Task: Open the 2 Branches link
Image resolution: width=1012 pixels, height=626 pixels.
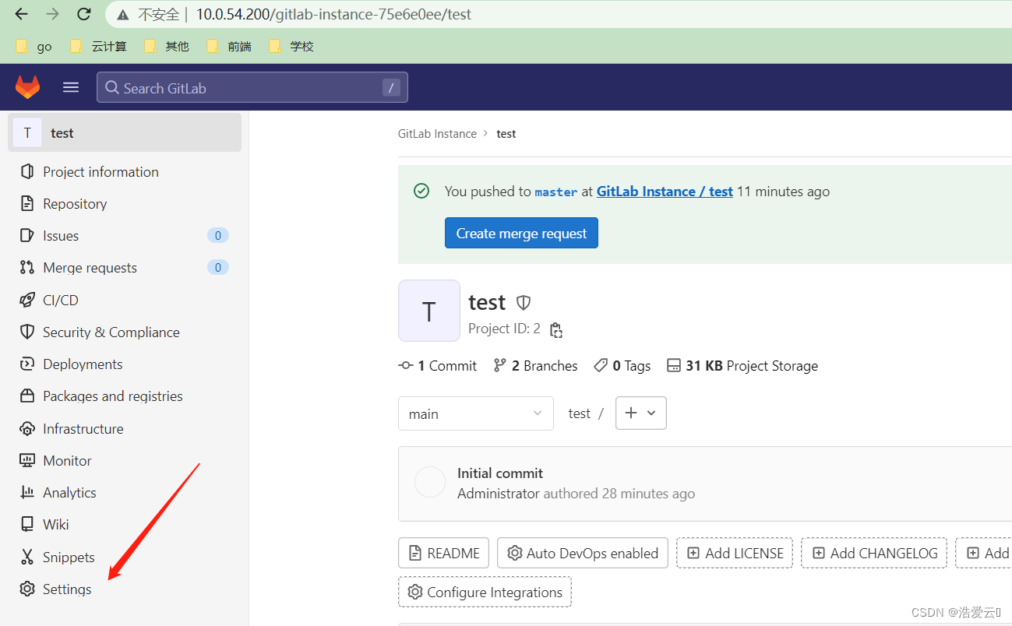Action: point(536,365)
